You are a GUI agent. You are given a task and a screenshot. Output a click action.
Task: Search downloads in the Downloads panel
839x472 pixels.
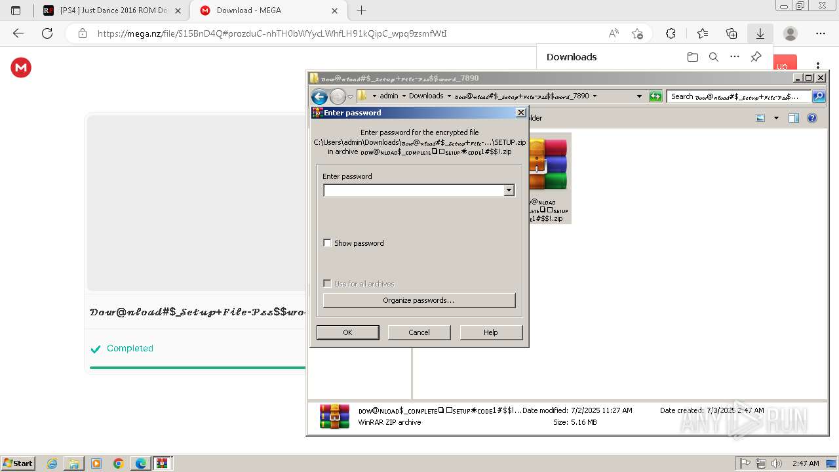[x=714, y=57]
